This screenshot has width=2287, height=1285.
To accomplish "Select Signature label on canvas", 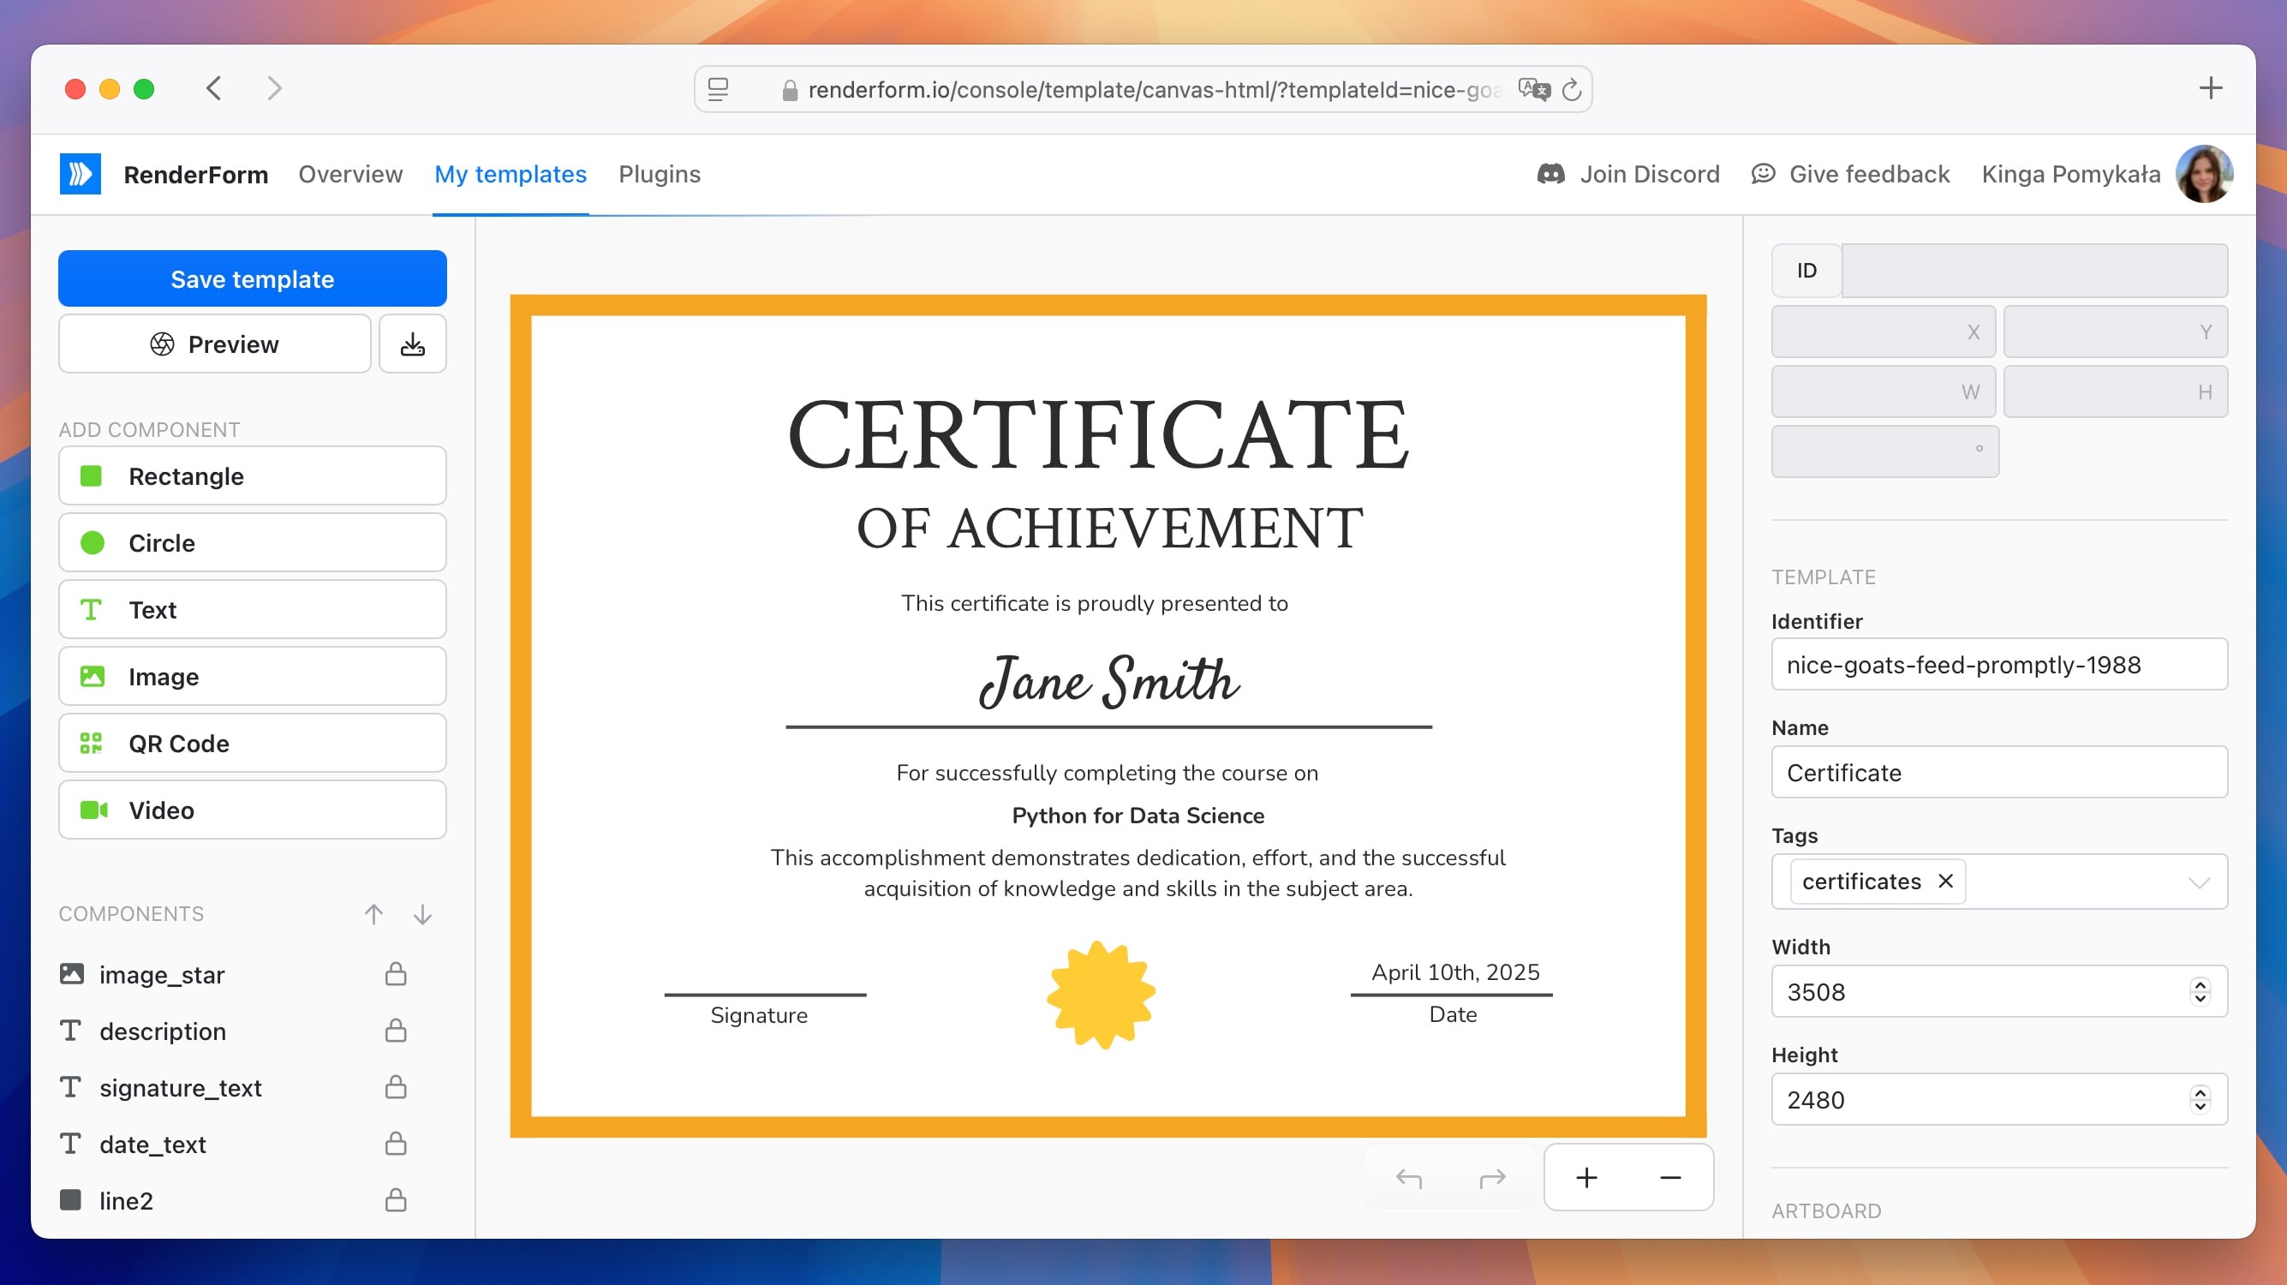I will (x=759, y=1015).
